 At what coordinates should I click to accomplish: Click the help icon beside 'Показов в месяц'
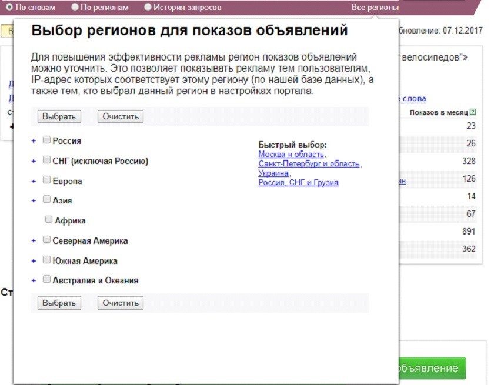(473, 112)
